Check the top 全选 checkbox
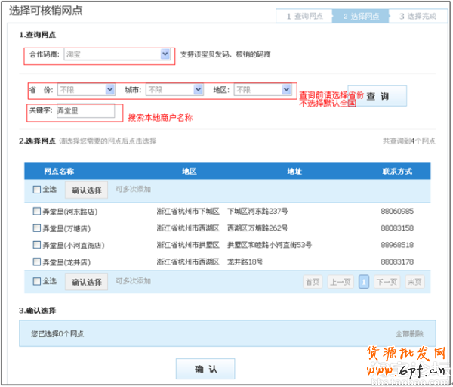 coord(37,190)
